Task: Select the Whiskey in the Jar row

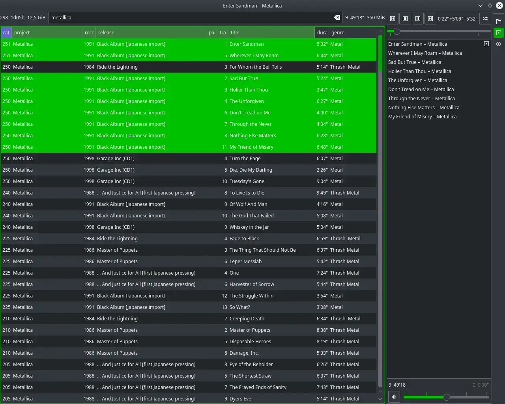Action: [x=189, y=227]
